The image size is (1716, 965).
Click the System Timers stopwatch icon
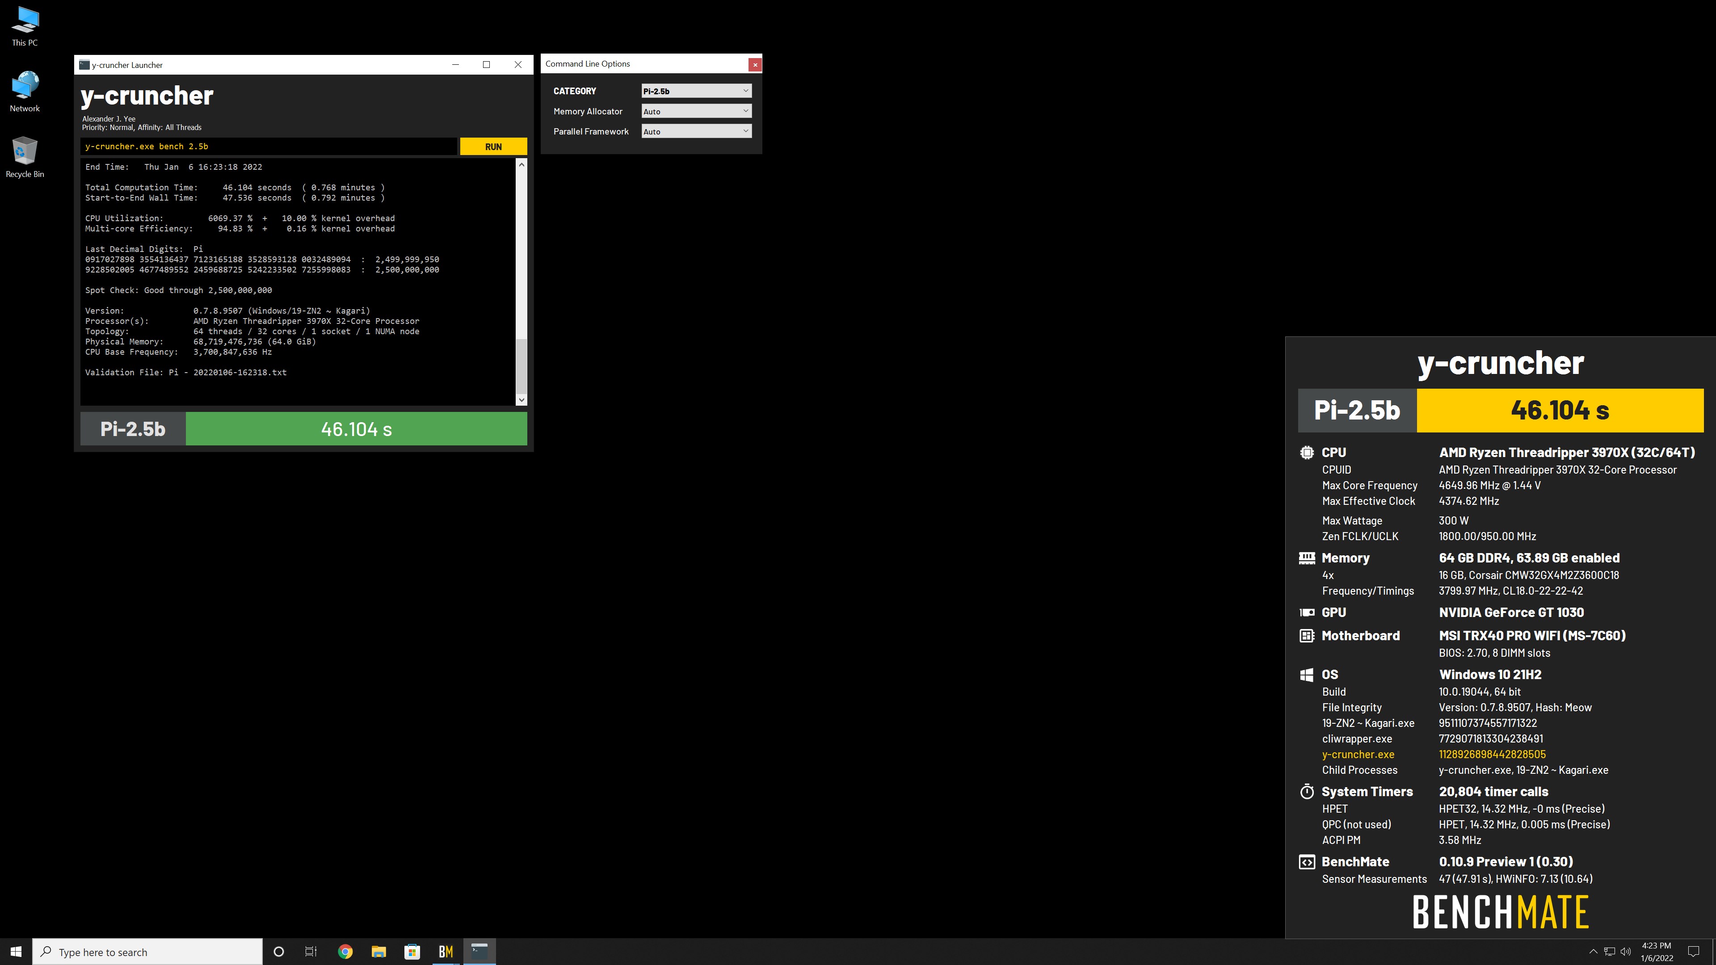pos(1306,792)
